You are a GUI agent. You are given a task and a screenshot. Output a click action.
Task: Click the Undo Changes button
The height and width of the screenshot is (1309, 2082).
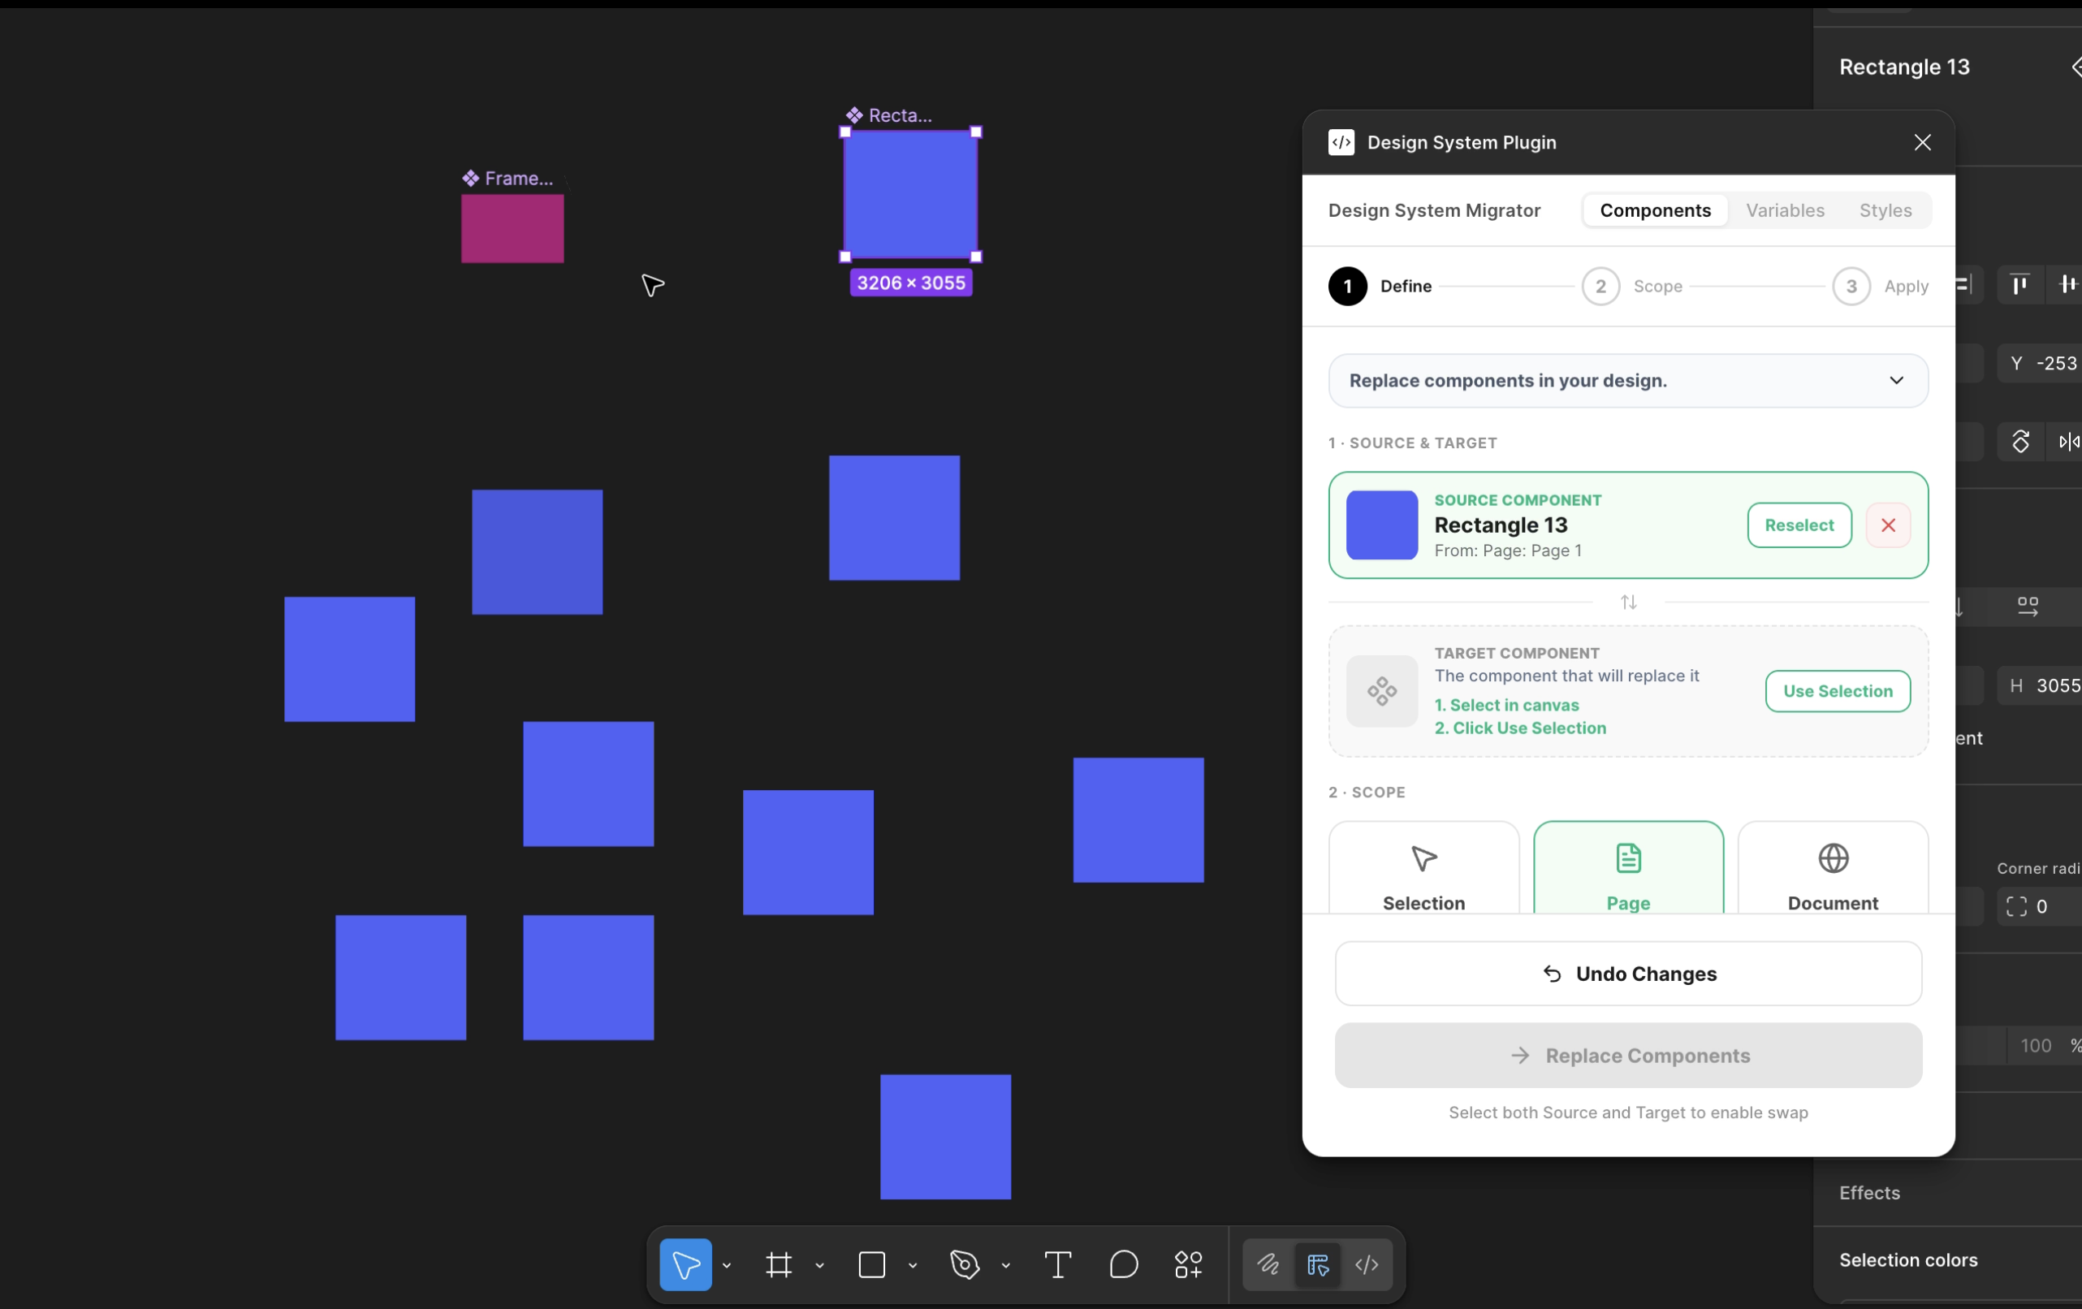pos(1627,974)
